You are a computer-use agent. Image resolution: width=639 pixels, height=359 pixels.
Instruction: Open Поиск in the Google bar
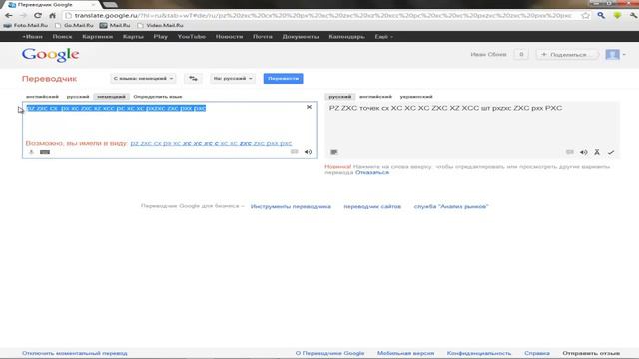point(62,37)
